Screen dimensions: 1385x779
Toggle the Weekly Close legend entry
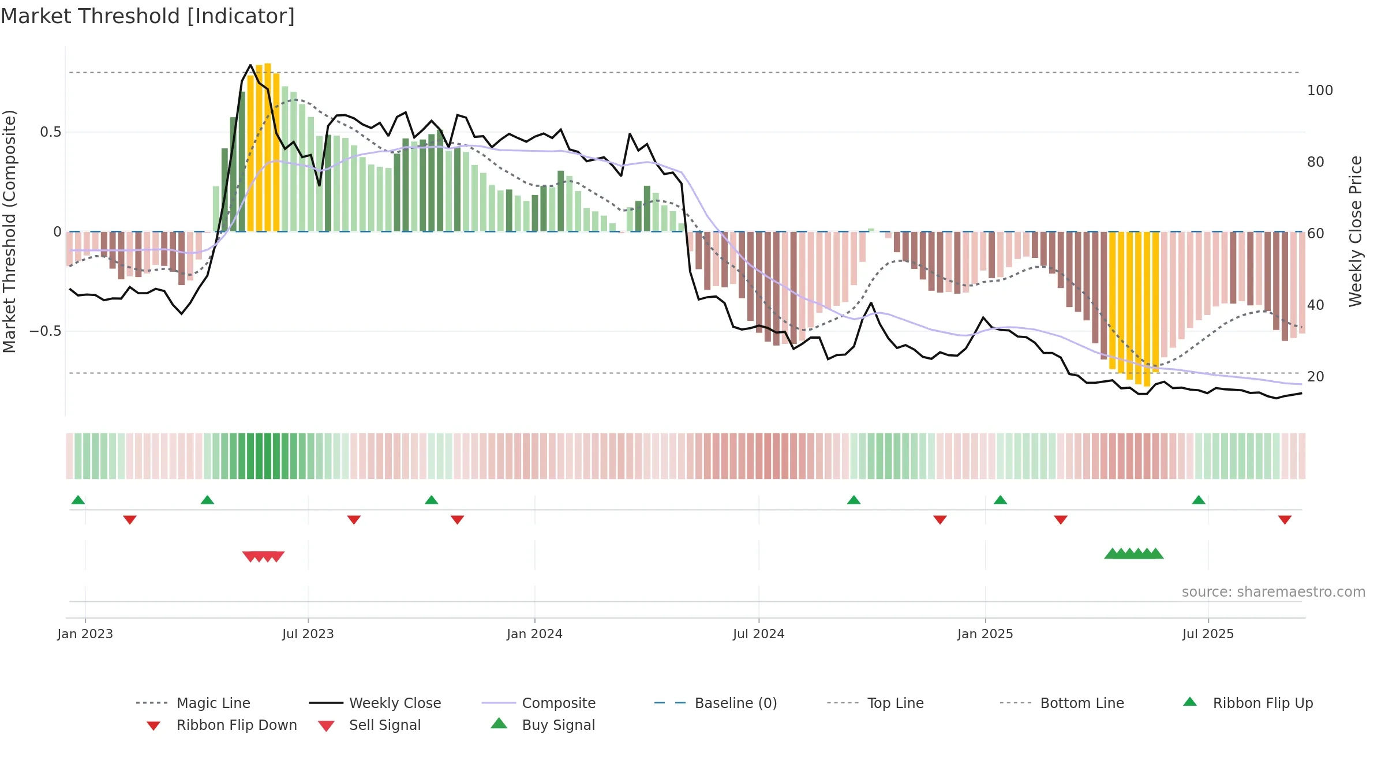coord(375,703)
